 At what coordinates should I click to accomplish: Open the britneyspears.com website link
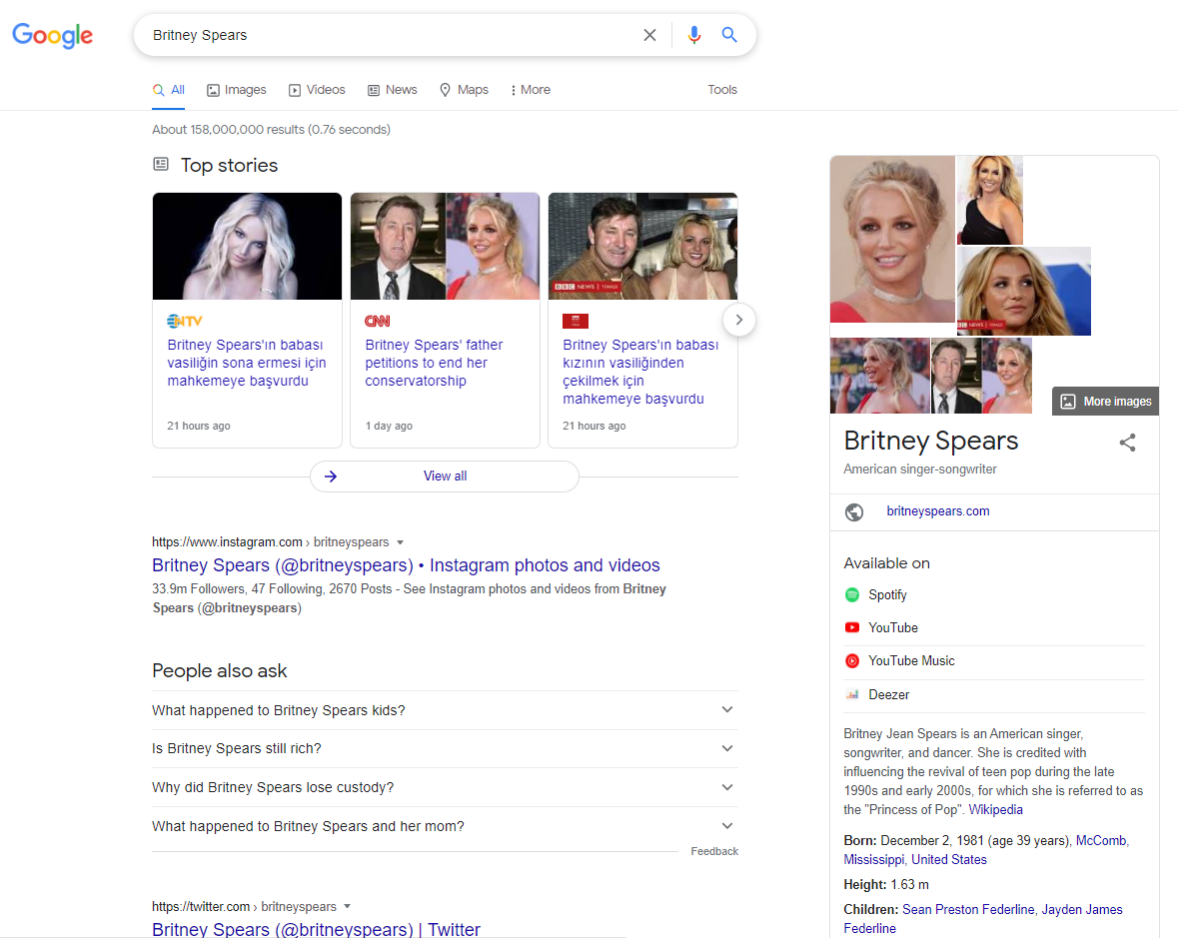coord(937,511)
